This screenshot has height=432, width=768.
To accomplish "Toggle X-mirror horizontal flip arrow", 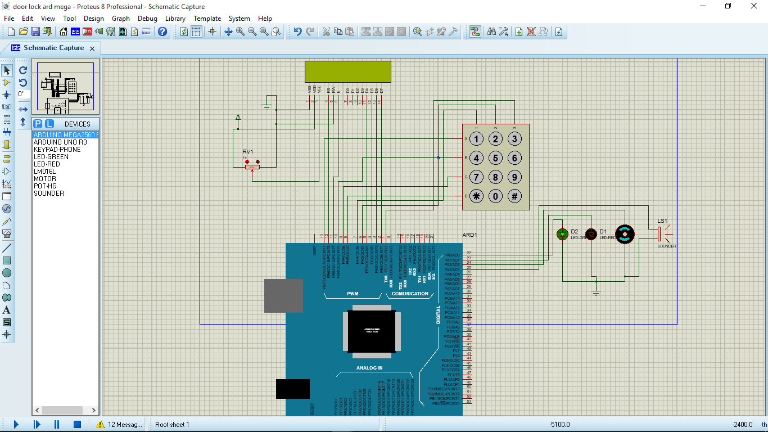I will 23,109.
